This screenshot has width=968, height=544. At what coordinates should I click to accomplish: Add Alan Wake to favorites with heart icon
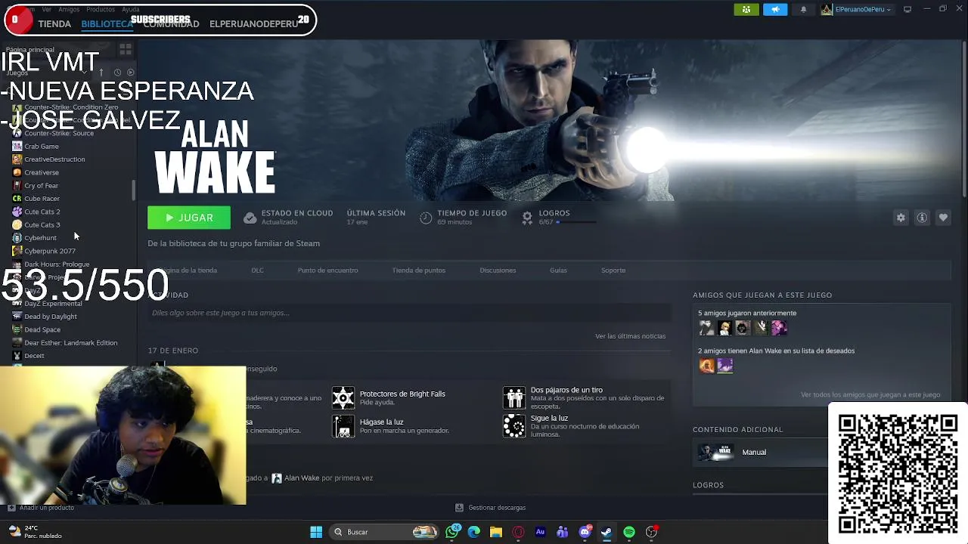click(943, 218)
